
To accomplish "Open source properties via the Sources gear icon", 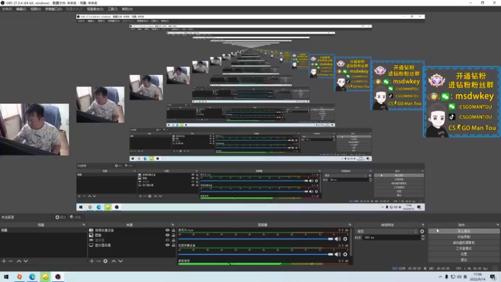I will coord(105,261).
